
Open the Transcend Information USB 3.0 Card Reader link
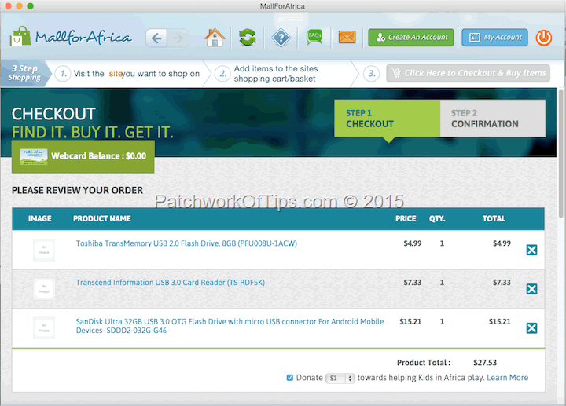[x=171, y=283]
